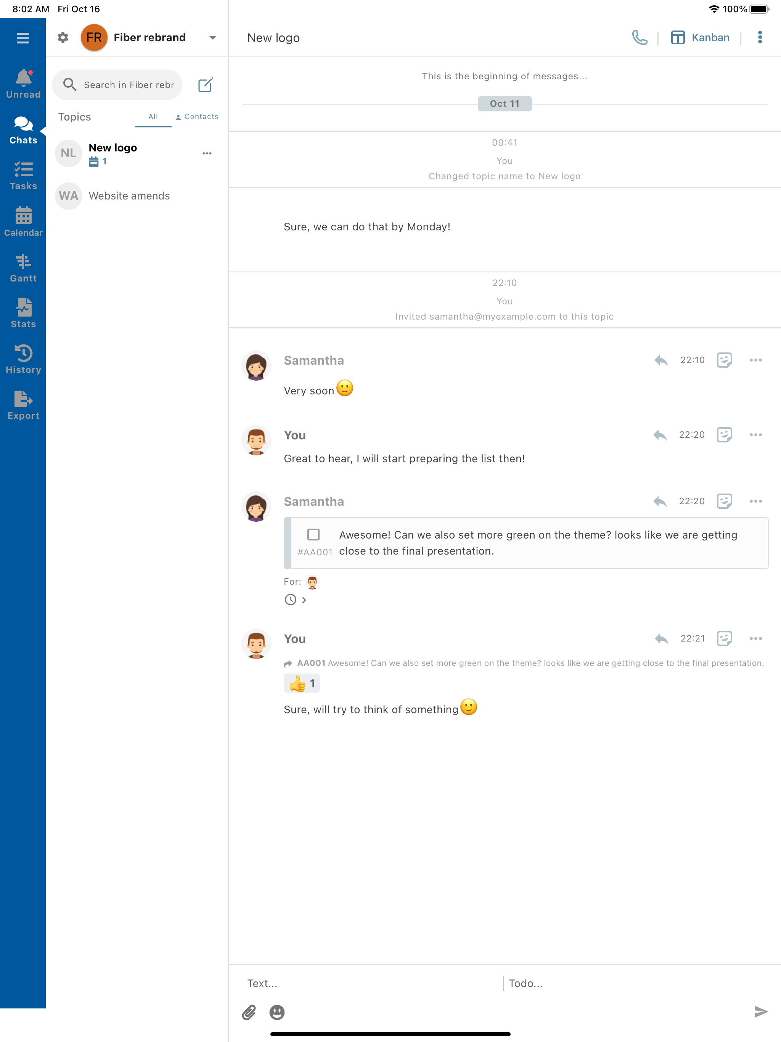
Task: Click the attachment paperclip icon
Action: (249, 1012)
